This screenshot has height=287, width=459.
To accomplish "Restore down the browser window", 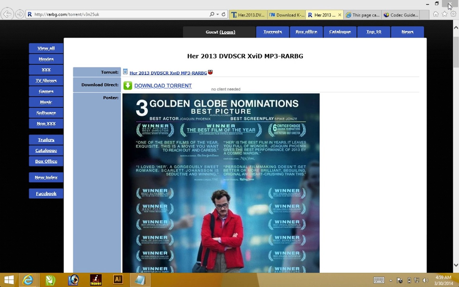I will click(437, 4).
